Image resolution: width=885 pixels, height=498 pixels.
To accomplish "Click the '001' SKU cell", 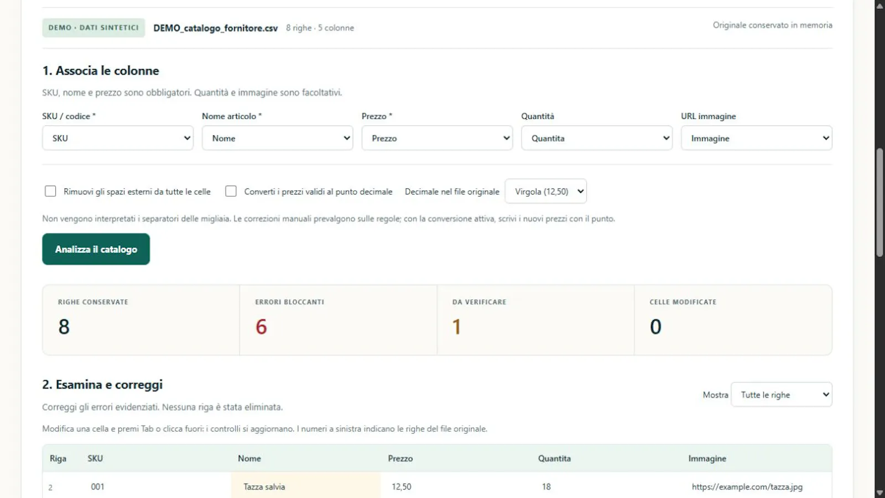I will coord(156,486).
